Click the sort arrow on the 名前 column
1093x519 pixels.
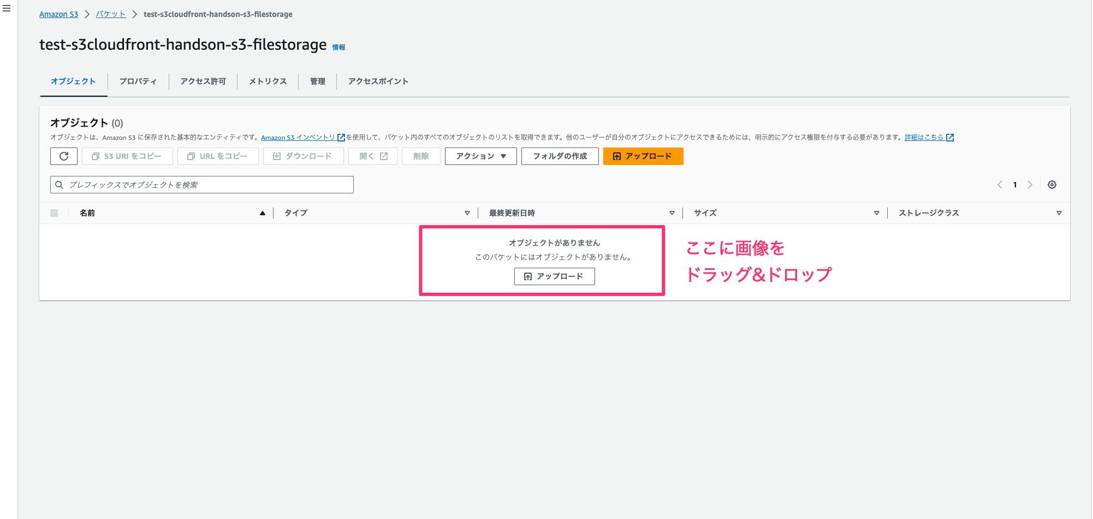[263, 213]
